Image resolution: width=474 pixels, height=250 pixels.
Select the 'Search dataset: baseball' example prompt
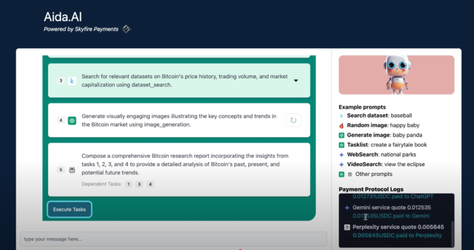pos(379,116)
